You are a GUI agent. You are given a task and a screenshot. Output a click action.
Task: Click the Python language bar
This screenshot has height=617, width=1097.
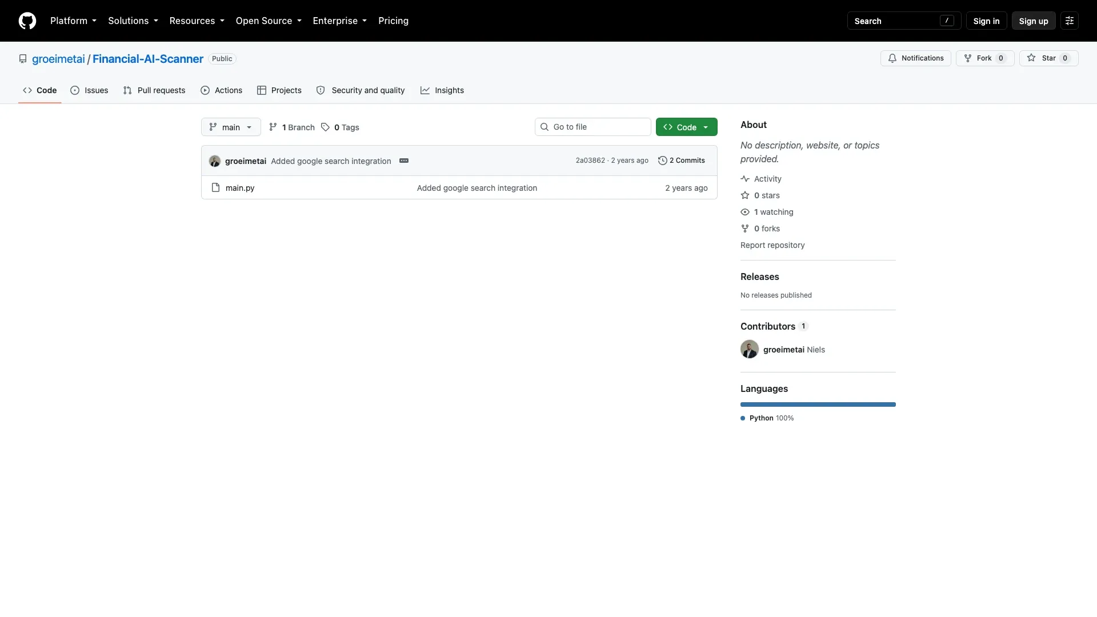(818, 404)
